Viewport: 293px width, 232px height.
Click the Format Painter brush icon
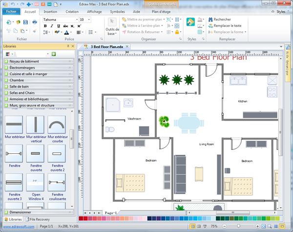[x=35, y=31]
